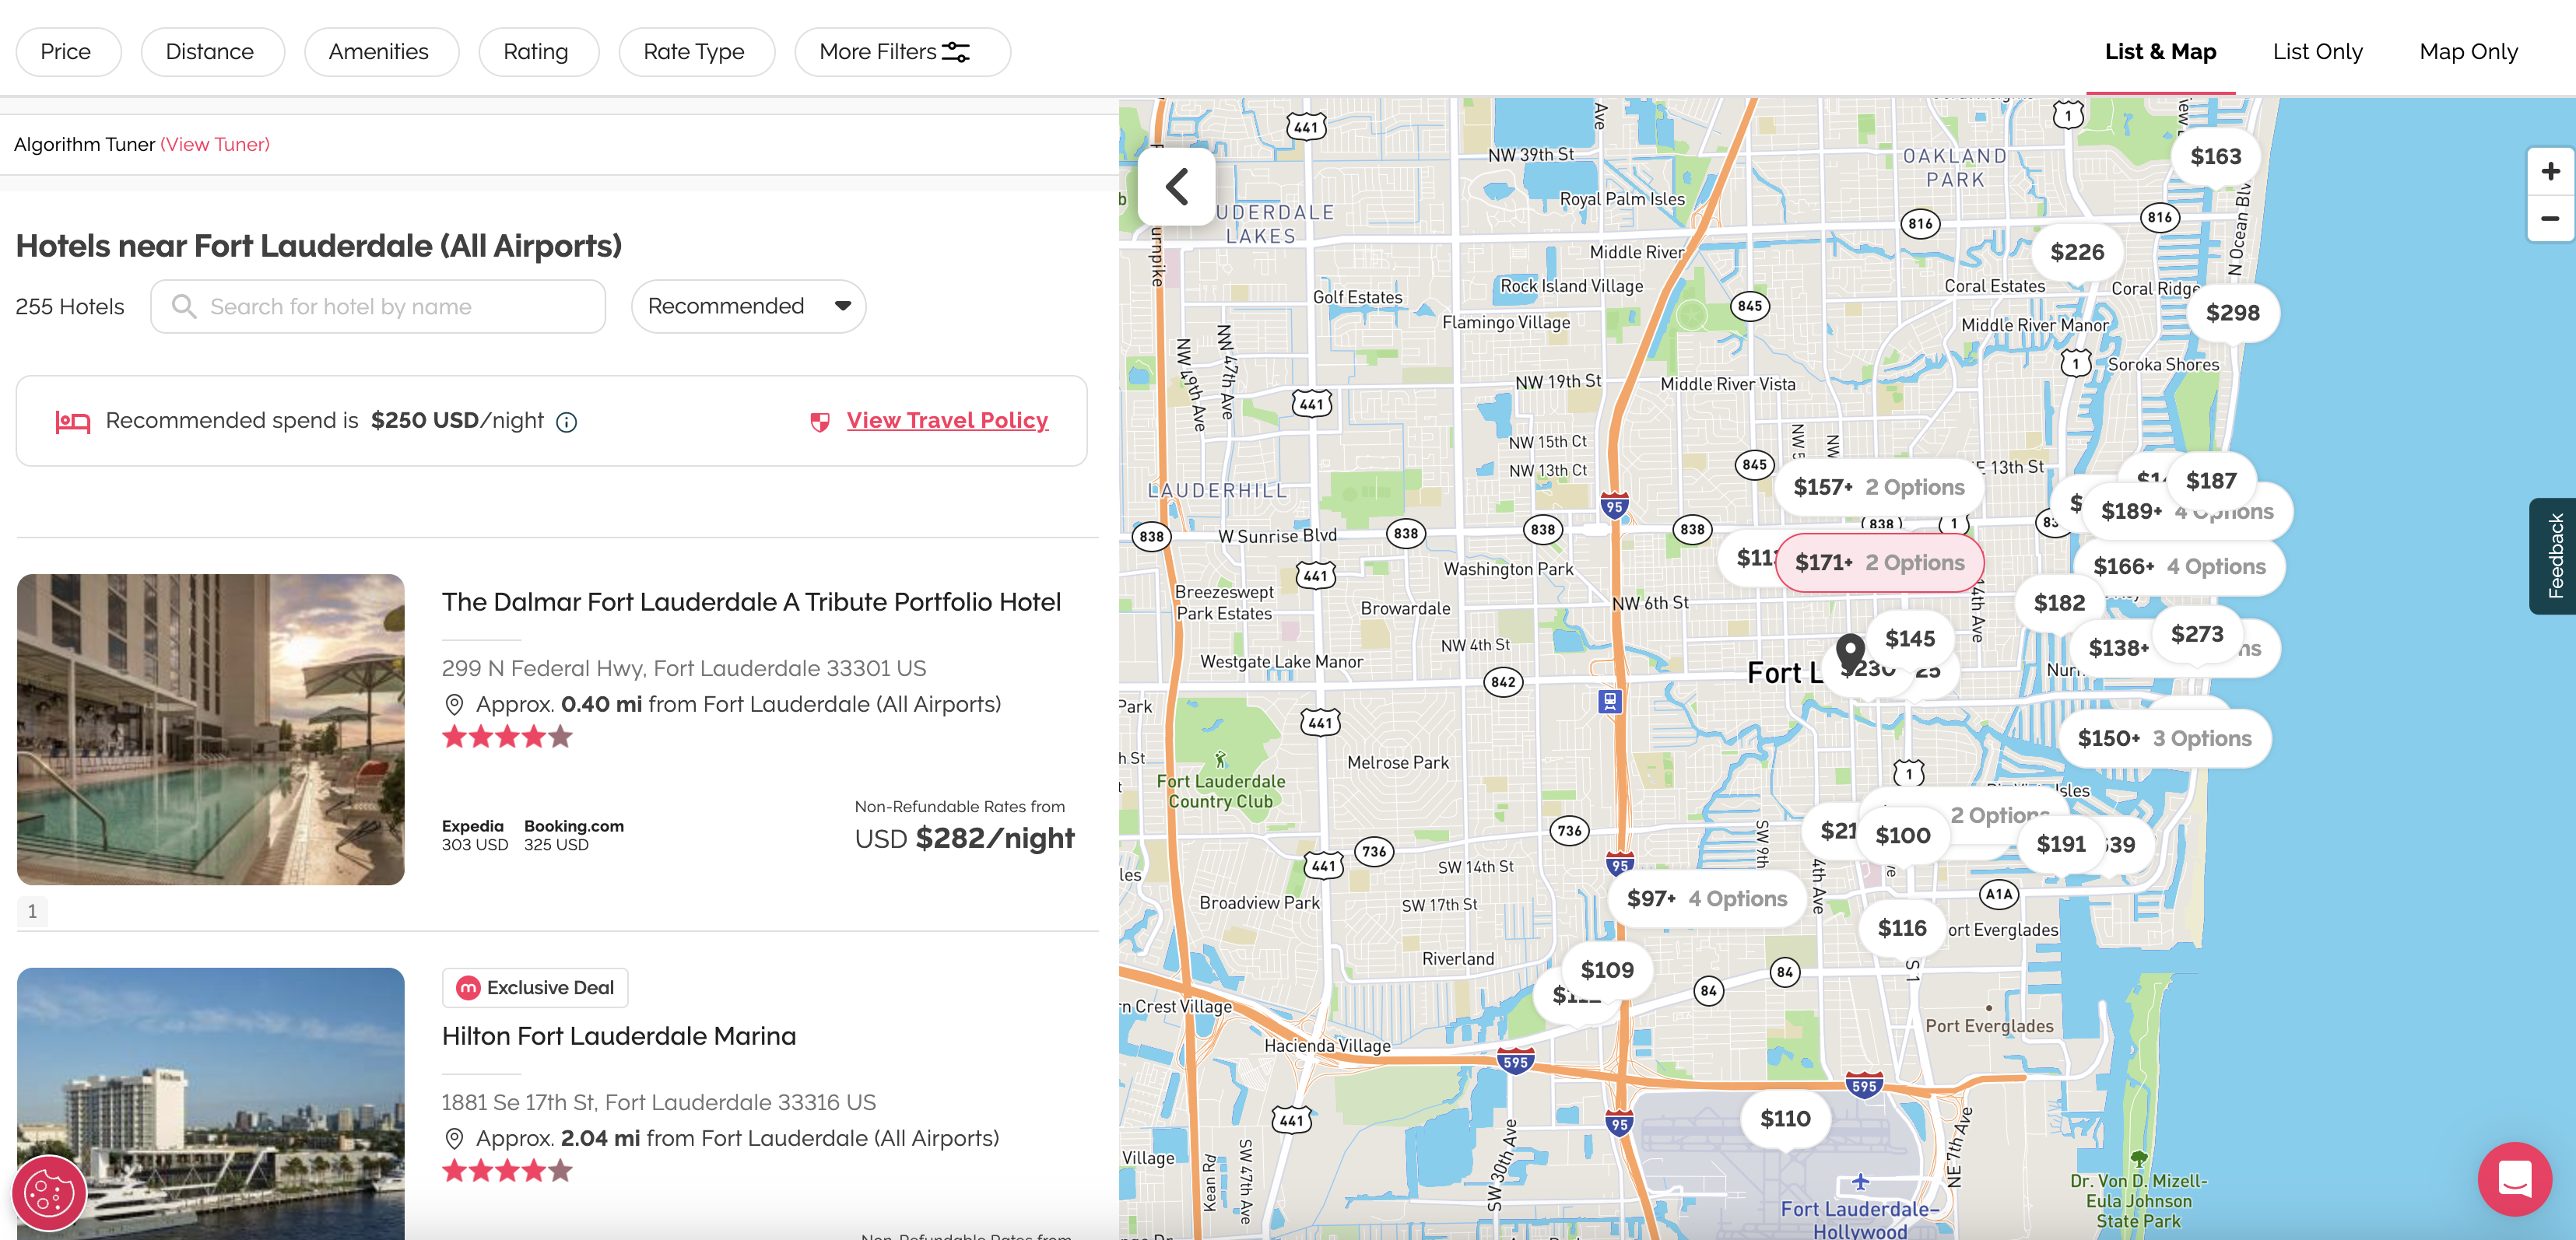Click the USD $282/night rate
Screen dimensions: 2576x1240
point(964,839)
